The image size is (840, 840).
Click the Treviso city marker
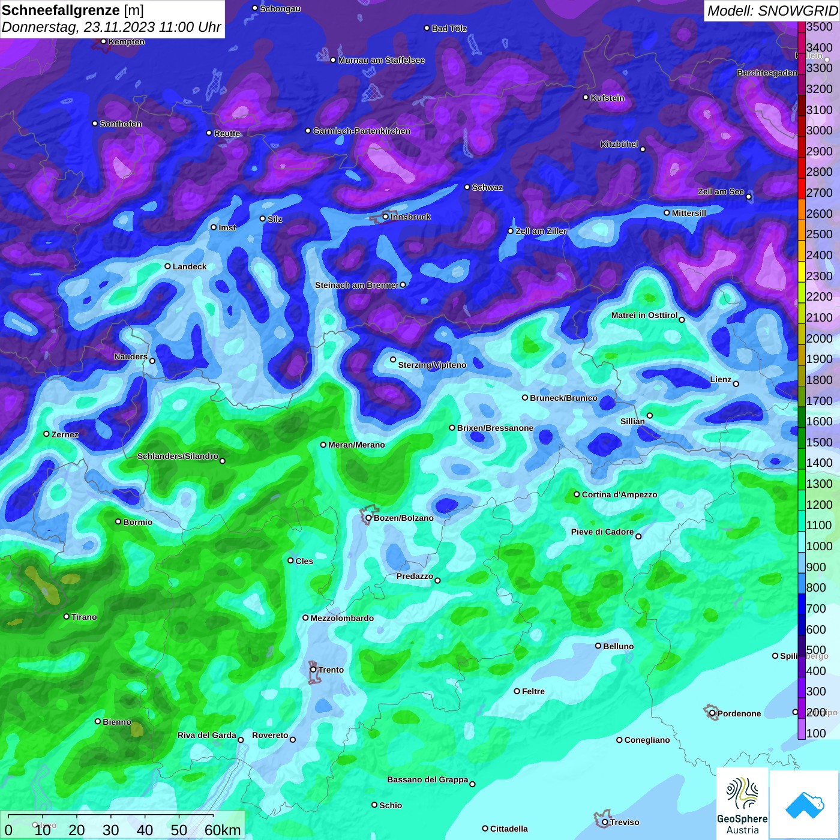605,822
